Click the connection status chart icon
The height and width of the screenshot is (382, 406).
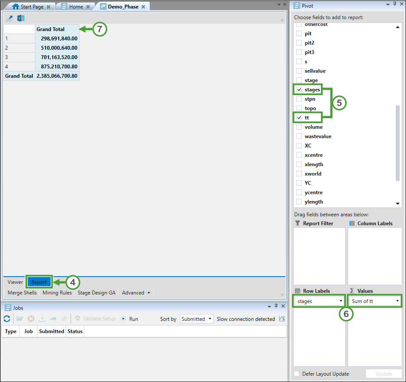(282, 319)
